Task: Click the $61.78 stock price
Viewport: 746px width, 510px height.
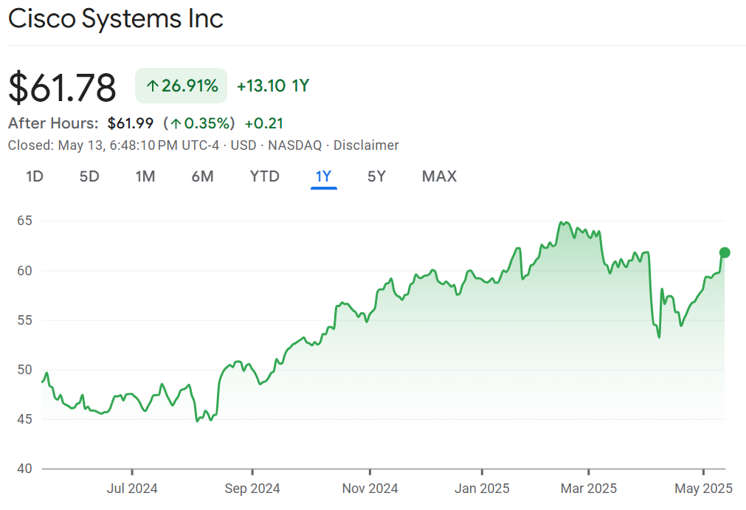Action: click(63, 87)
